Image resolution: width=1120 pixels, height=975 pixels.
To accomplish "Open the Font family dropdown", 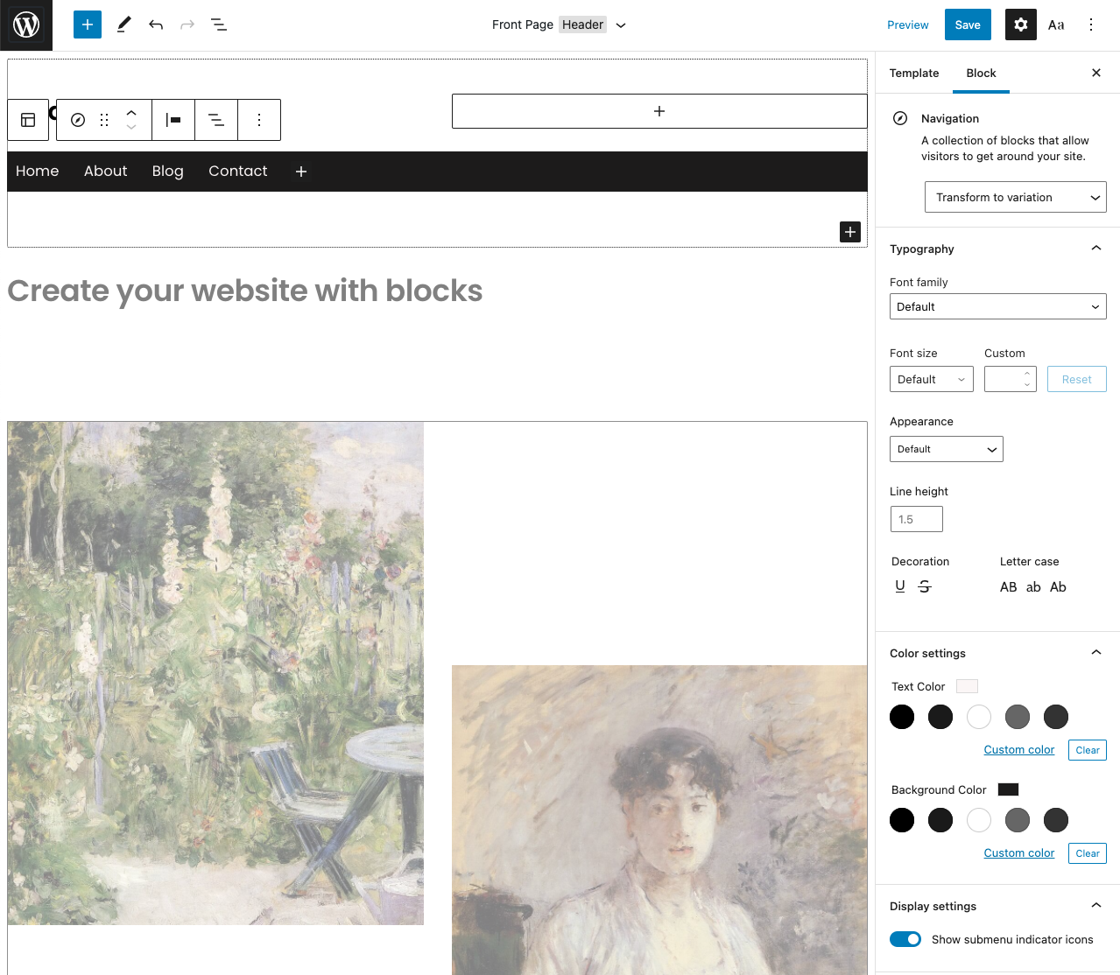I will (x=997, y=306).
